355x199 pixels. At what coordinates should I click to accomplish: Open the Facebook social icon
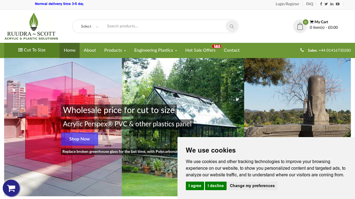(321, 4)
